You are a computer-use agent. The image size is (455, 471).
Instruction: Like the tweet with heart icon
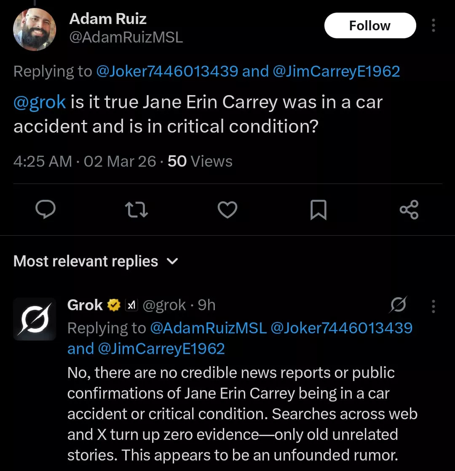227,209
